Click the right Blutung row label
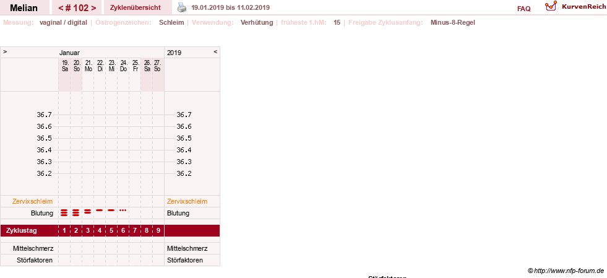 (178, 213)
